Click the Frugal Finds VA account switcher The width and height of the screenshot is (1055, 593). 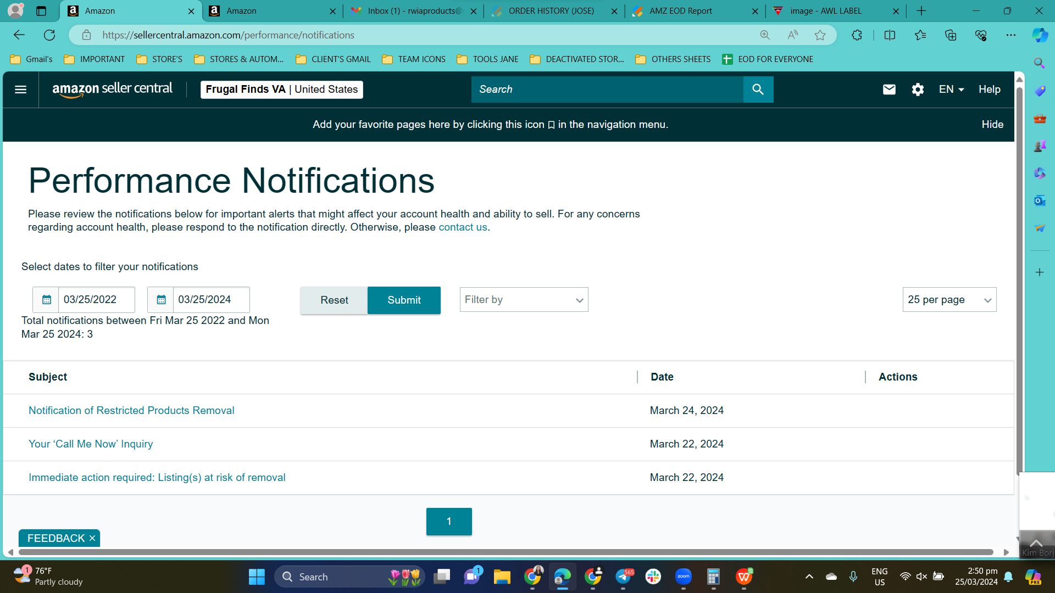click(282, 89)
